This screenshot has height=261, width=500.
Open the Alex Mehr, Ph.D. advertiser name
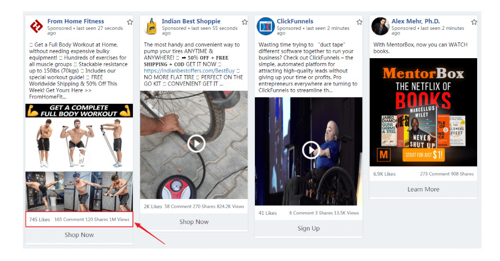tap(416, 21)
